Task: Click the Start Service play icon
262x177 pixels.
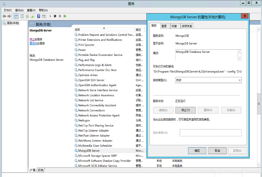Action: [x=50, y=16]
